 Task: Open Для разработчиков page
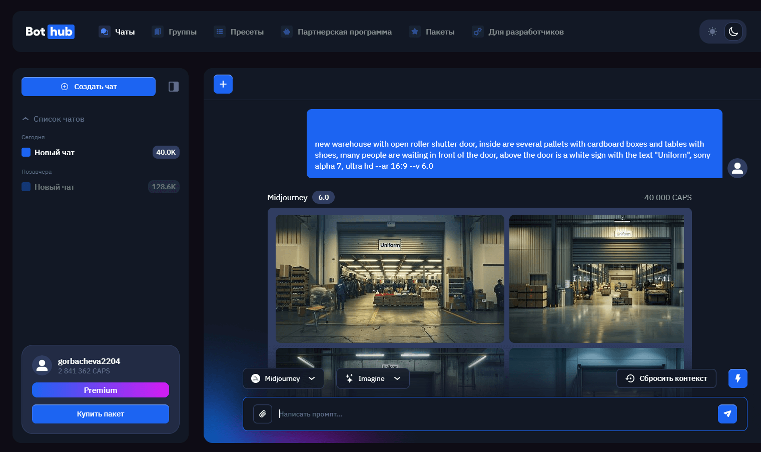coord(518,32)
